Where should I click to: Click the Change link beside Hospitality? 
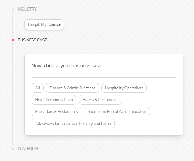(55, 25)
